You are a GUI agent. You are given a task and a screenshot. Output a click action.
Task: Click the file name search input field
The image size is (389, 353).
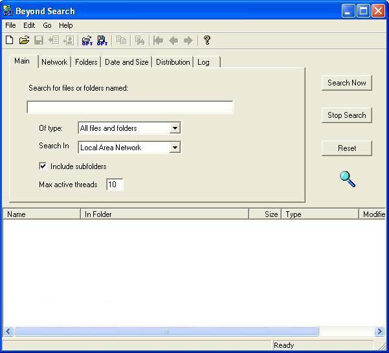coord(129,108)
